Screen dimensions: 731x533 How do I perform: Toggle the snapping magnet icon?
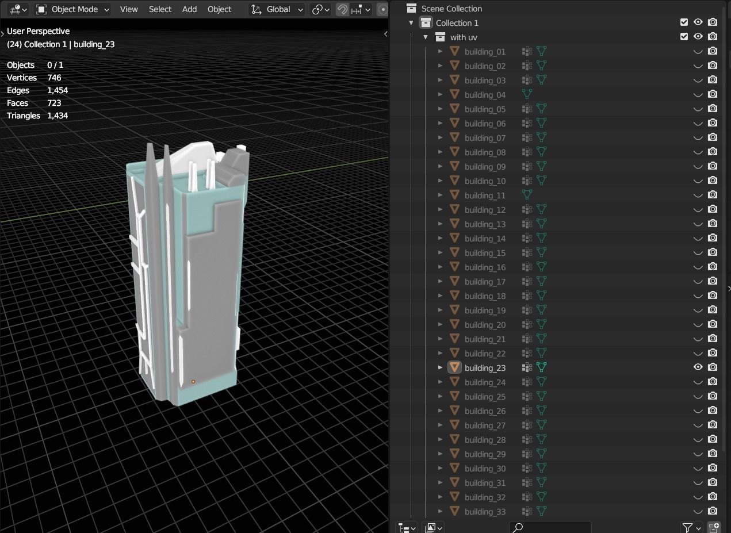tap(342, 9)
